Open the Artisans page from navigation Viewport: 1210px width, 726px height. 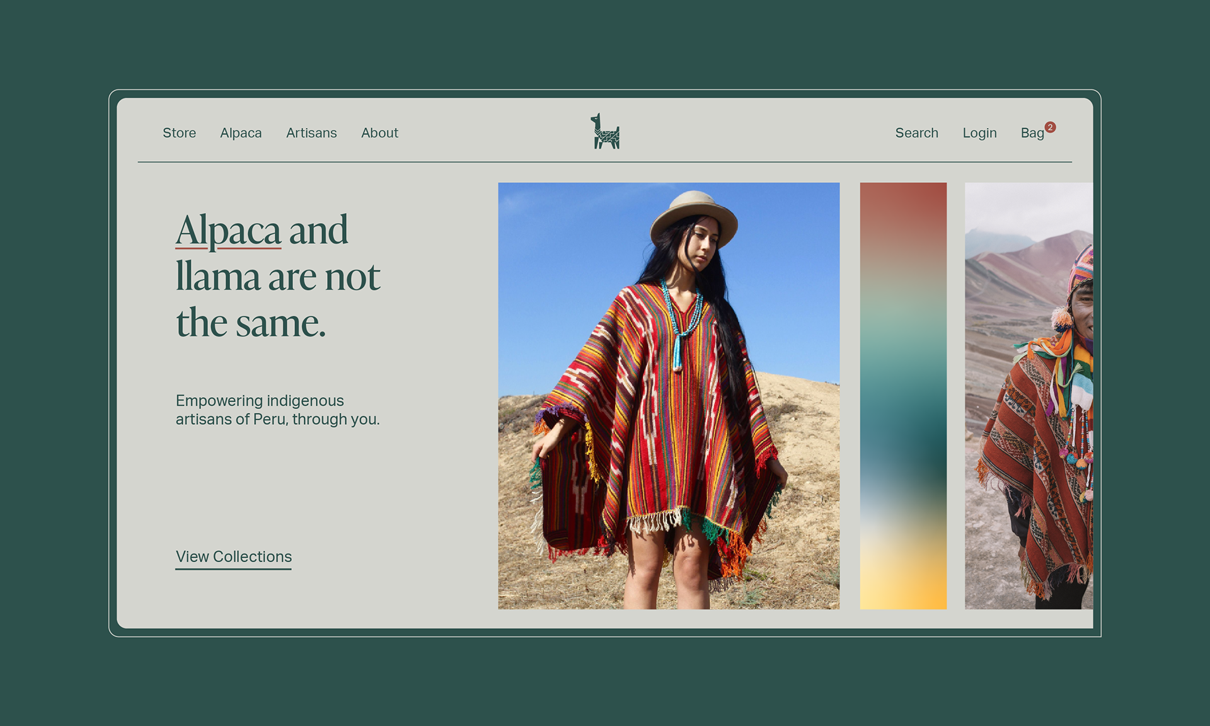[x=311, y=133]
